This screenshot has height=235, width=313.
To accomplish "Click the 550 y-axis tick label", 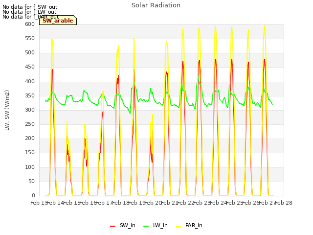I will tap(30, 38).
